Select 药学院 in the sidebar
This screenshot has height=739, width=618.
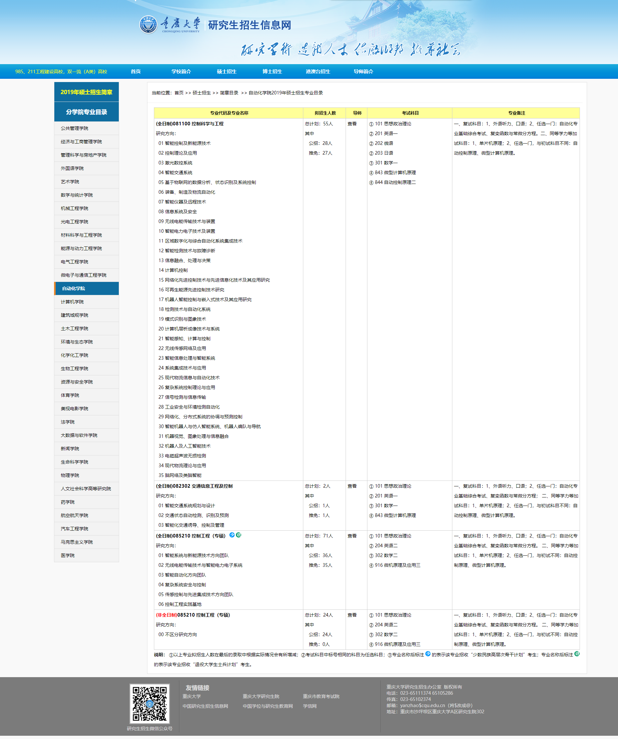pos(87,503)
